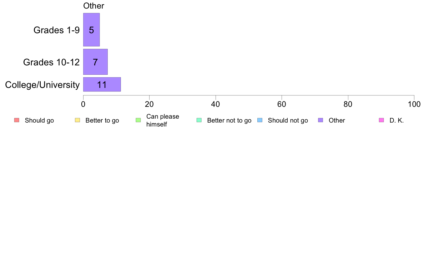The image size is (424, 263).
Task: Click the teal Better not to go swatch
Action: point(199,120)
